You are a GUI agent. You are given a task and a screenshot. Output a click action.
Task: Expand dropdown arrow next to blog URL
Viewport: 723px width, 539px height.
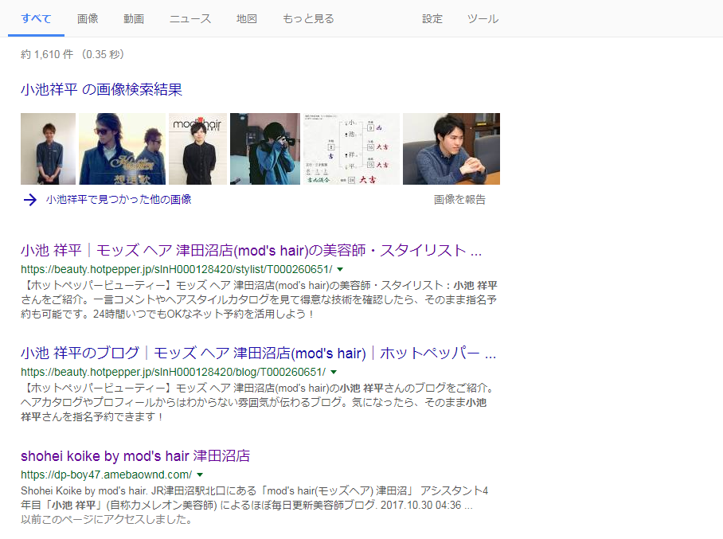[334, 372]
